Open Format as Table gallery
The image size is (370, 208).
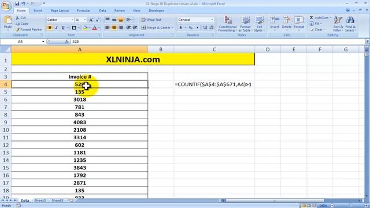click(245, 24)
